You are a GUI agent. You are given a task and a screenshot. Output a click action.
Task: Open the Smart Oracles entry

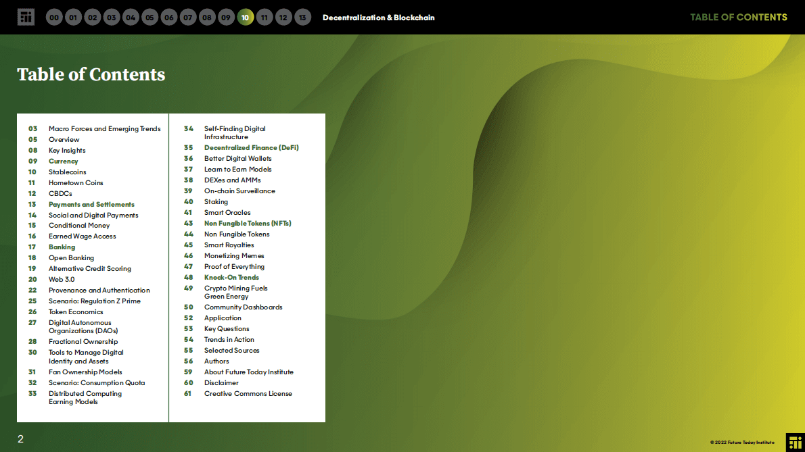227,213
